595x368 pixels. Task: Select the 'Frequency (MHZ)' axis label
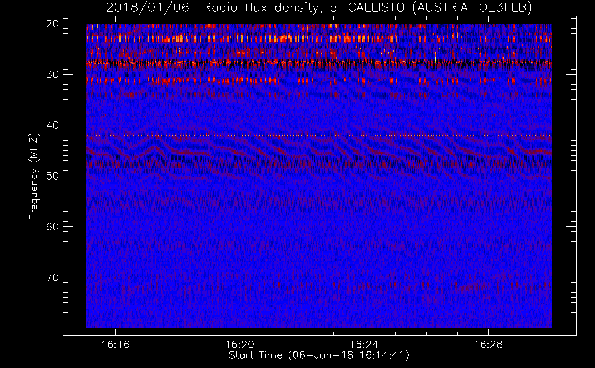34,177
